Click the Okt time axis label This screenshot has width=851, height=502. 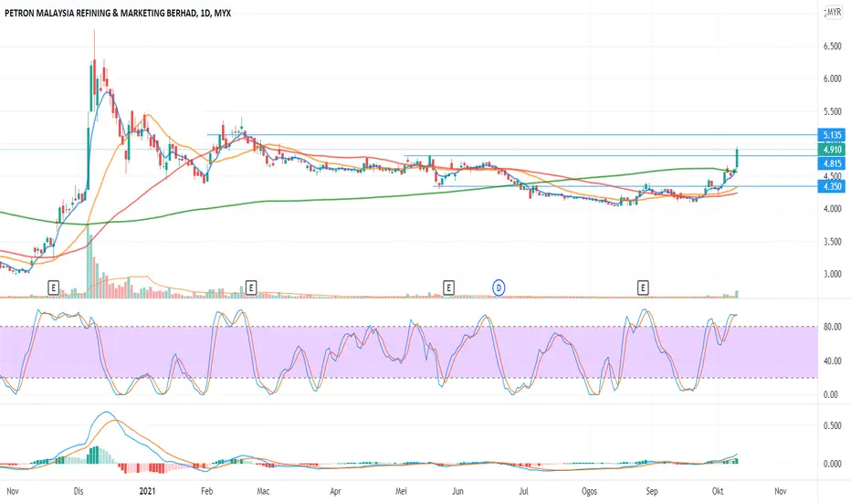(x=718, y=491)
